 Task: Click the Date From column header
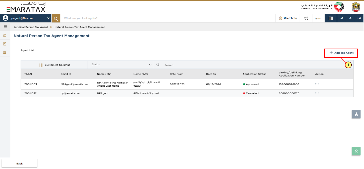(177, 74)
